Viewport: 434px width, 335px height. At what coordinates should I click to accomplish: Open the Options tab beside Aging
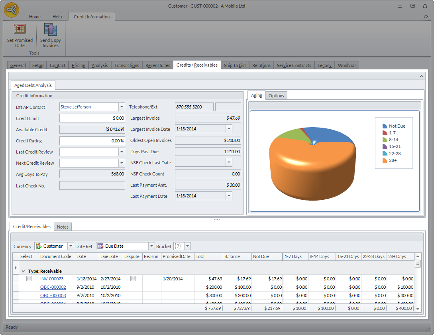click(276, 96)
